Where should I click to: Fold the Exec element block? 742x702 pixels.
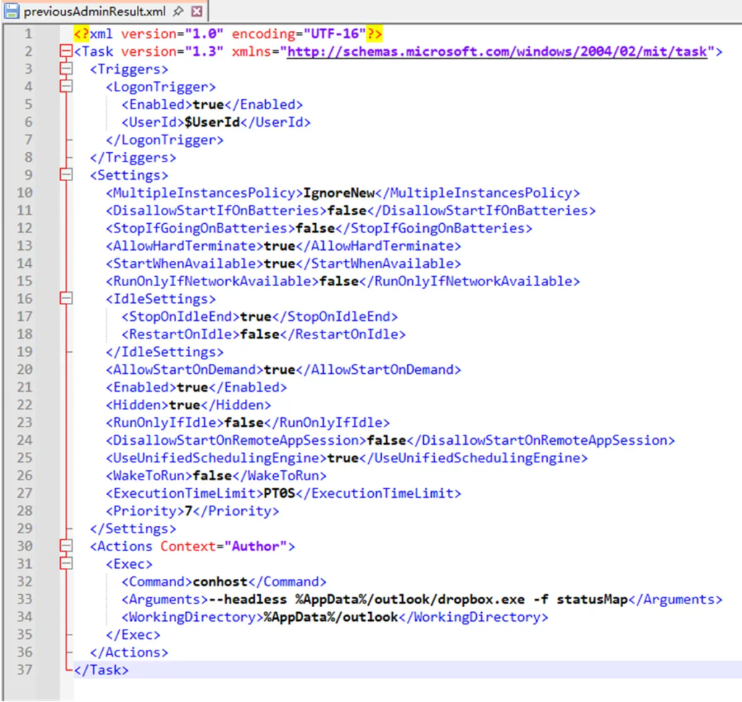pyautogui.click(x=67, y=564)
